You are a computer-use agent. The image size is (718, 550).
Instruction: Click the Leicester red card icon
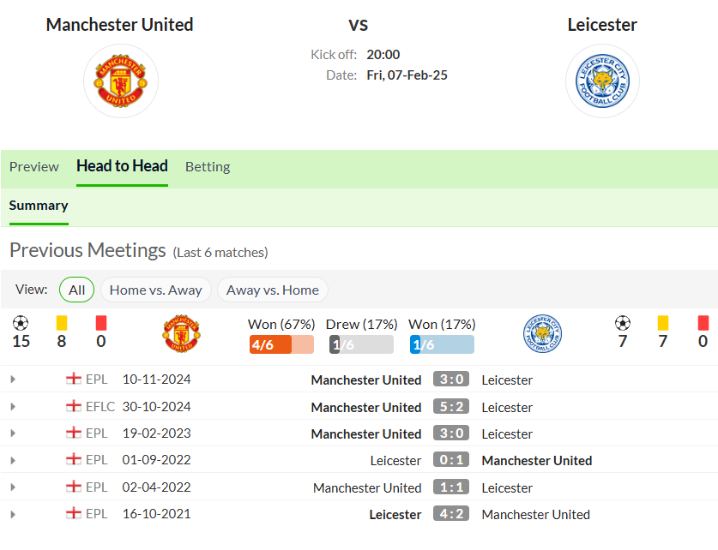coord(703,323)
